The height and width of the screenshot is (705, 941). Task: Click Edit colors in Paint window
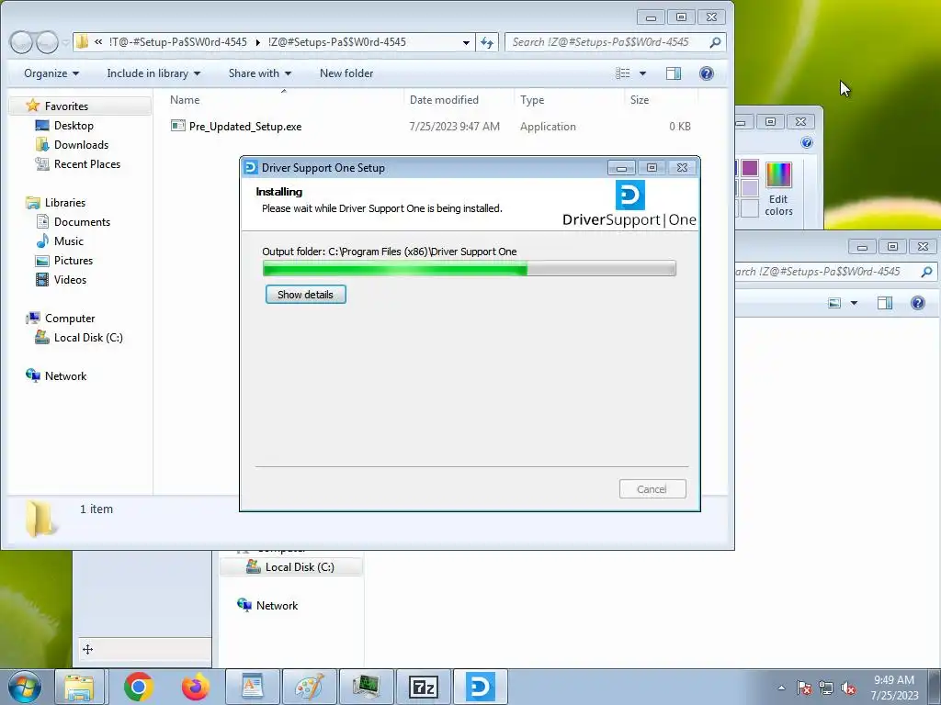778,190
